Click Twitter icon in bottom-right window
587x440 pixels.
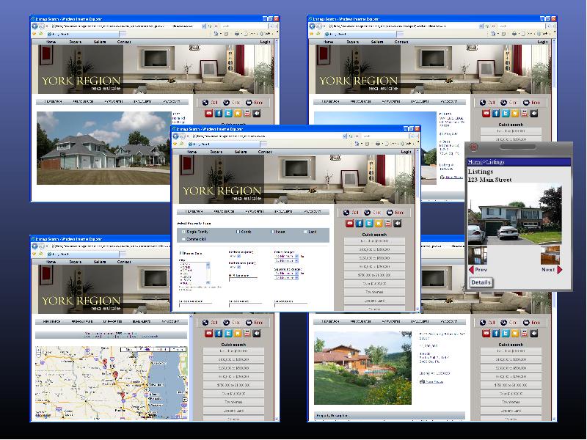click(506, 334)
